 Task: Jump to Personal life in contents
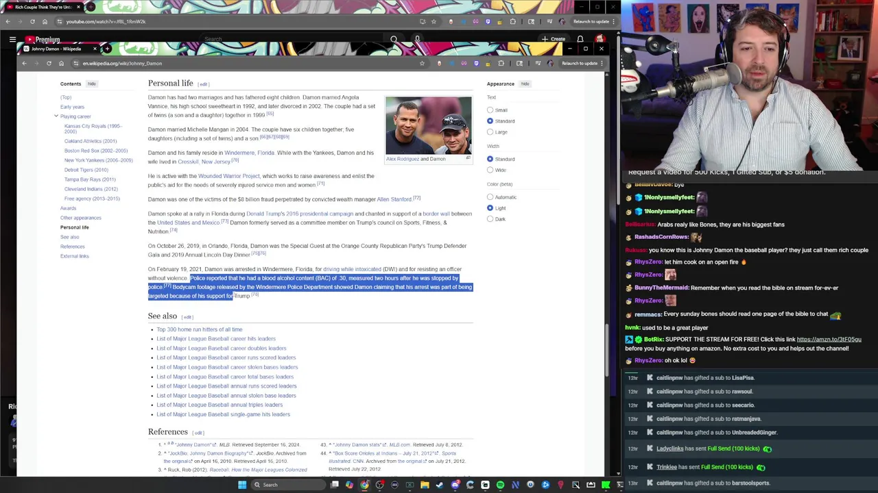point(74,227)
